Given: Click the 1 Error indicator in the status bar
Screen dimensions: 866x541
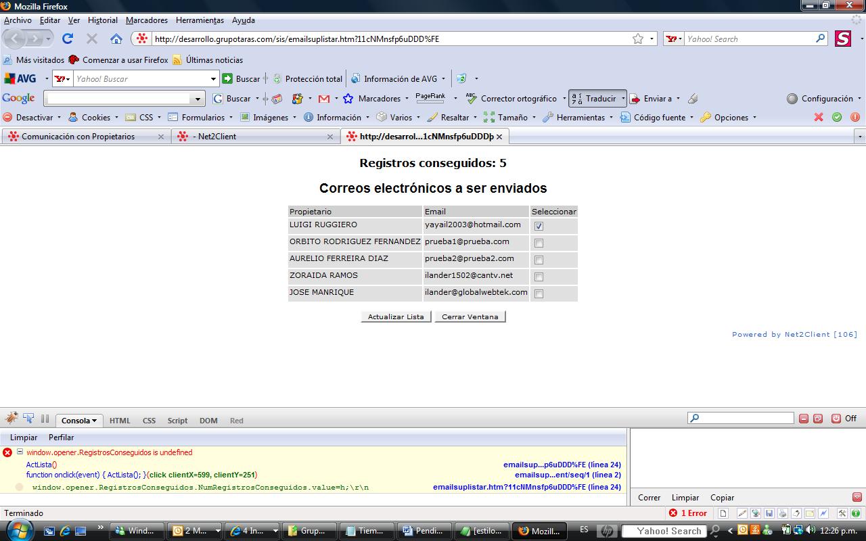Looking at the screenshot, I should [x=688, y=513].
